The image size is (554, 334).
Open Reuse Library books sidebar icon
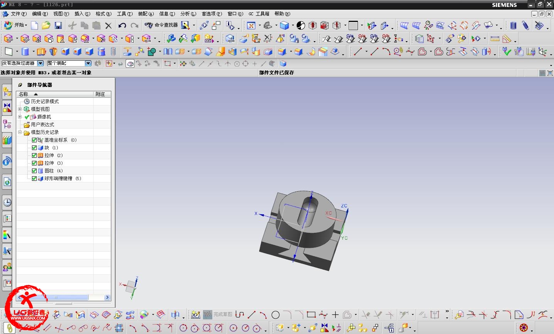(7, 140)
